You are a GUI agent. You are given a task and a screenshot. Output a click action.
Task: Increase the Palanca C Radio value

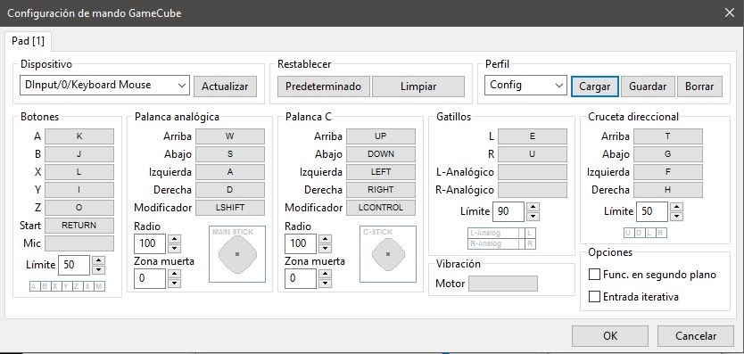(325, 239)
